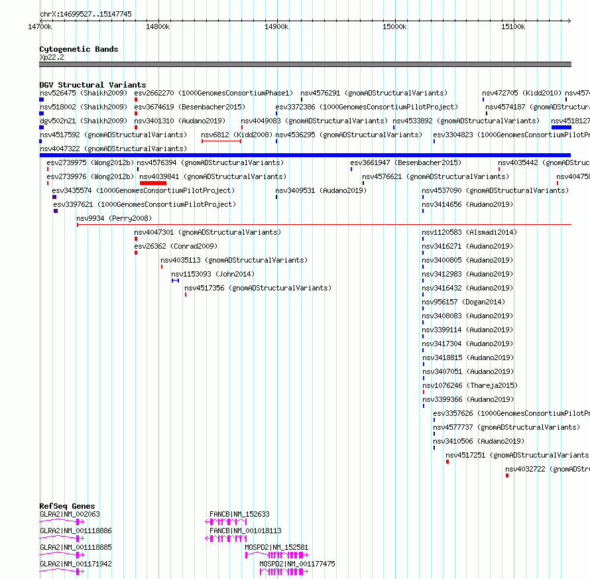This screenshot has width=590, height=579.
Task: Open nsv4517251 gnomAD variant label
Action: (x=518, y=455)
